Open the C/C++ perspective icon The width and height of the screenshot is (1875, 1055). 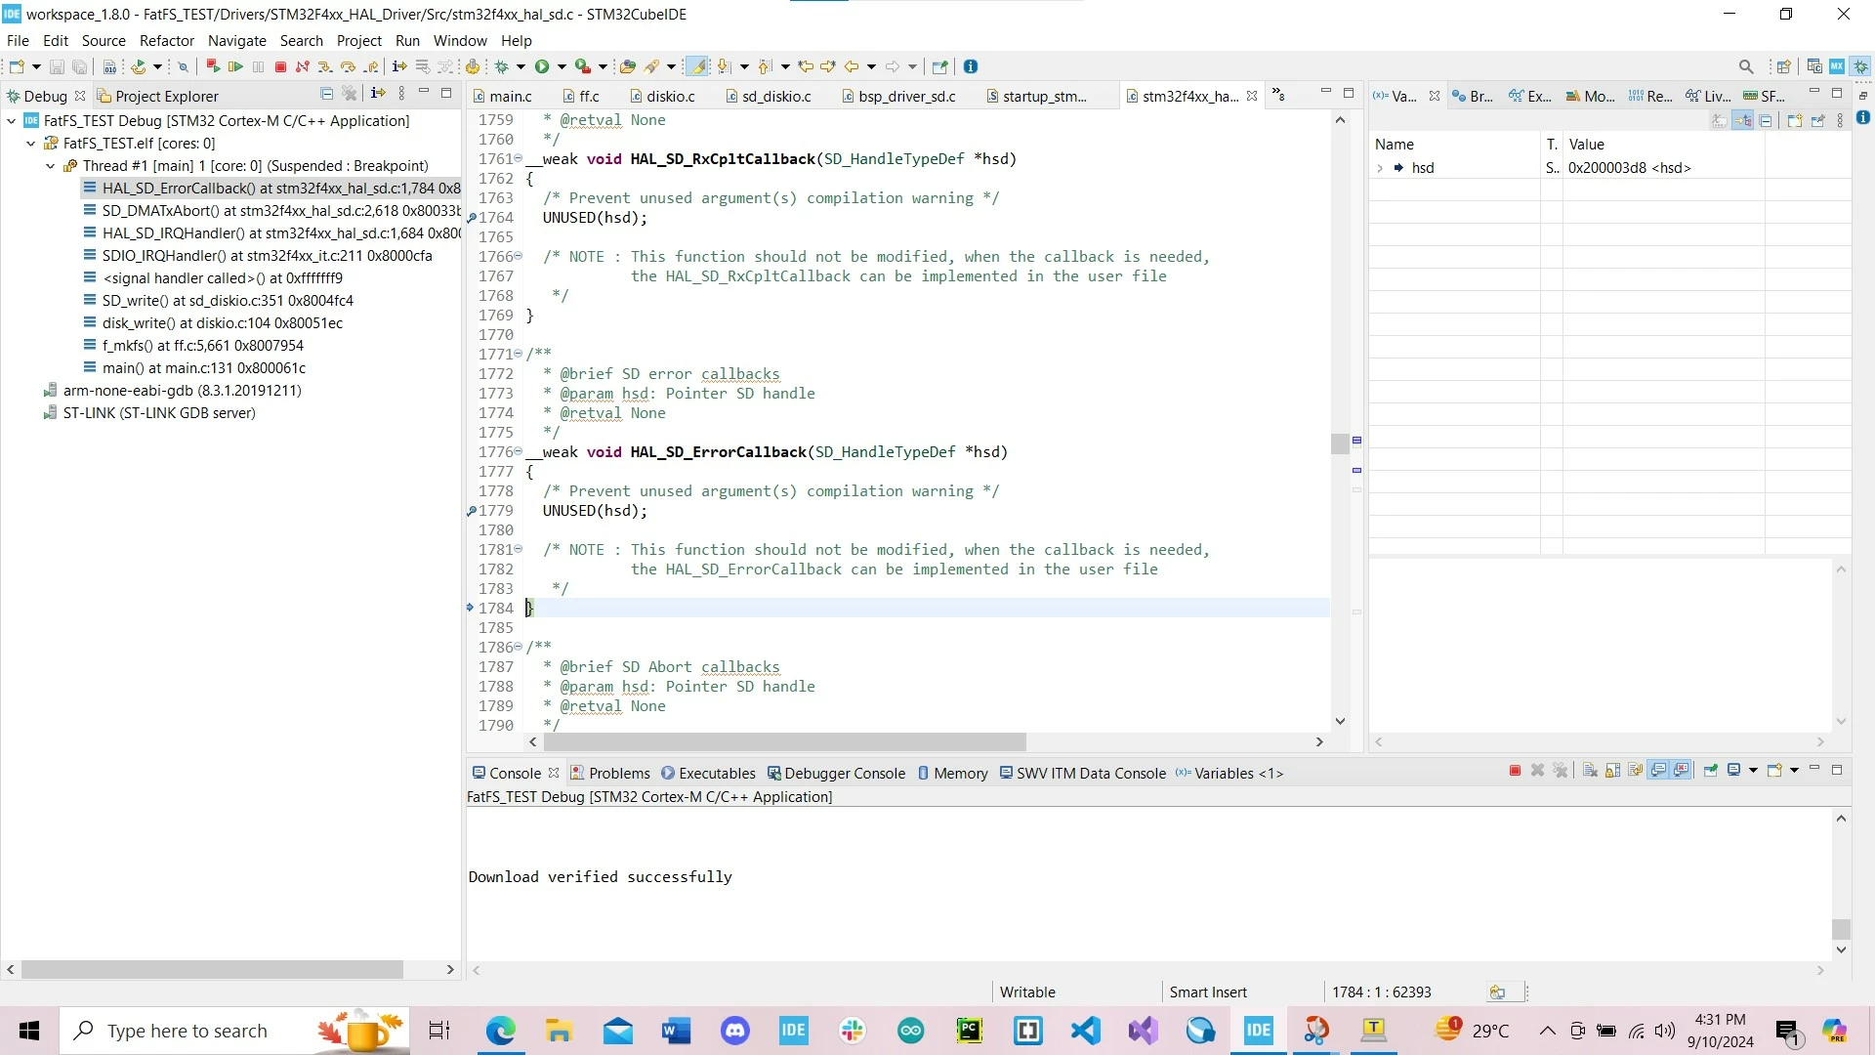tap(1813, 66)
